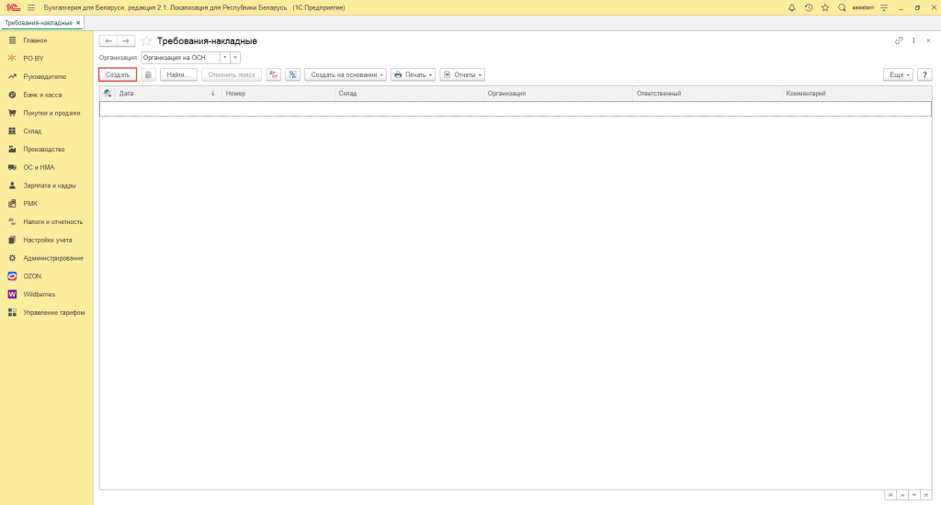Screen dimensions: 941x505
Task: Open the notifications bell in title bar
Action: [x=791, y=7]
